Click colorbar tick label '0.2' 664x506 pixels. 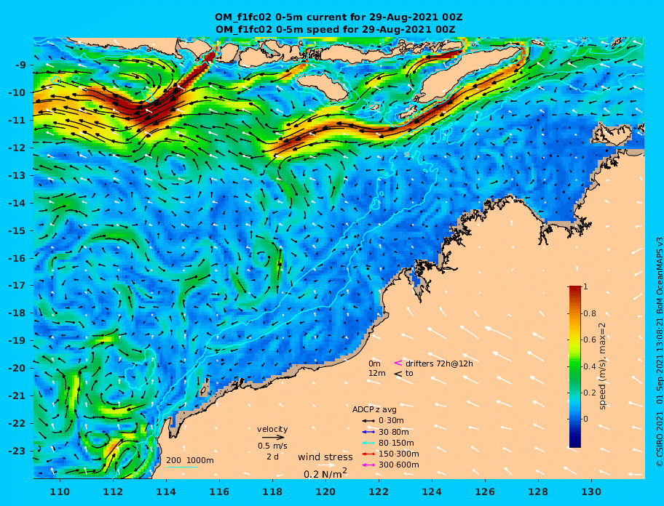pyautogui.click(x=590, y=393)
